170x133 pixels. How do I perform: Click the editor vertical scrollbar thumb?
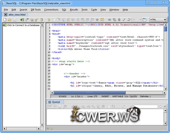pos(165,29)
